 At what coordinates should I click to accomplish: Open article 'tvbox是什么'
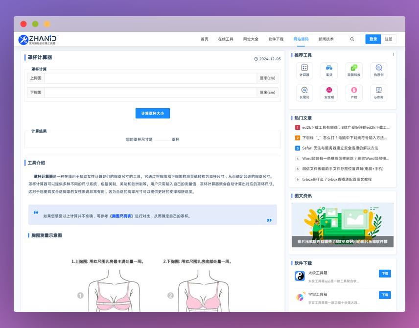coord(337,179)
